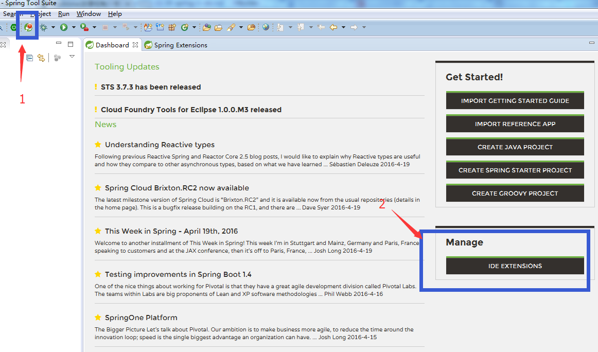598x352 pixels.
Task: Click the open folder icon before the globe
Action: (251, 27)
